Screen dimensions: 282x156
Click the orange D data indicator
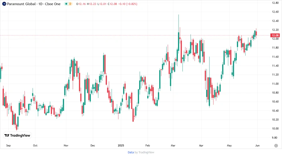(70, 4)
